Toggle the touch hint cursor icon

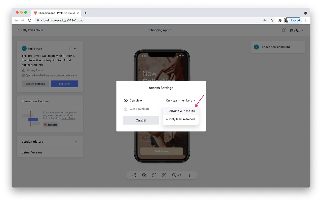point(144,175)
